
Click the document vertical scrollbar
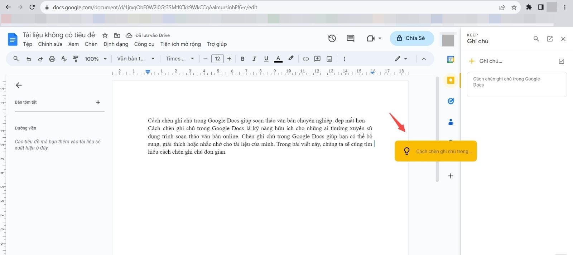(437, 129)
